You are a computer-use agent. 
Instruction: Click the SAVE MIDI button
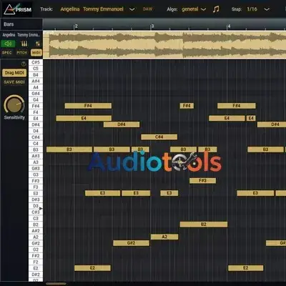click(14, 82)
